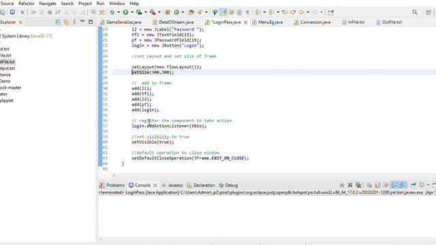Click the New Java Package icon

pos(168,12)
